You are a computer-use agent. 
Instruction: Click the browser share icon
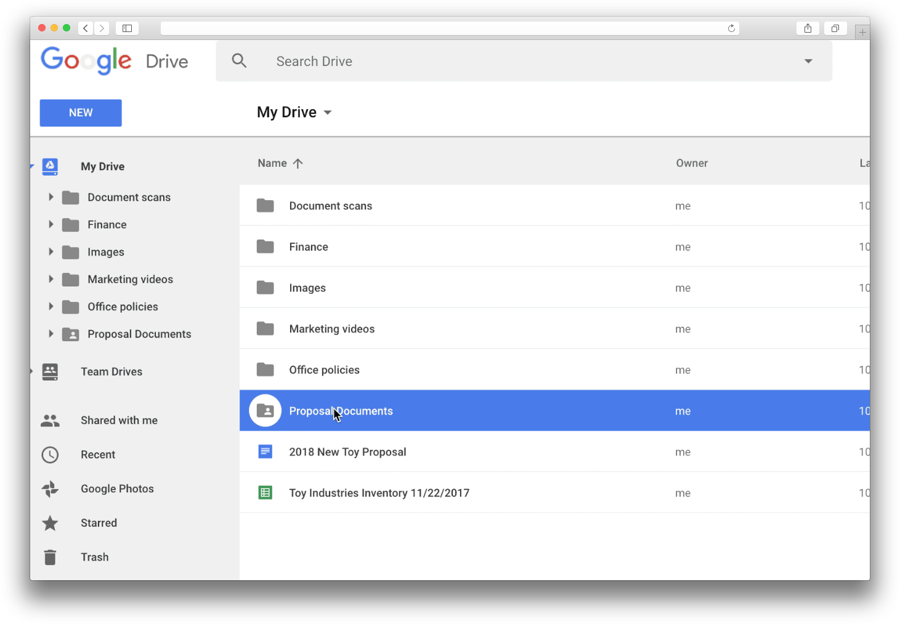(x=808, y=28)
